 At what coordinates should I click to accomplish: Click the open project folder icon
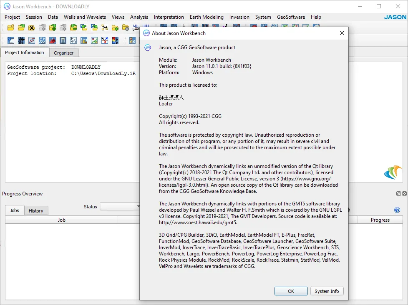pyautogui.click(x=21, y=27)
